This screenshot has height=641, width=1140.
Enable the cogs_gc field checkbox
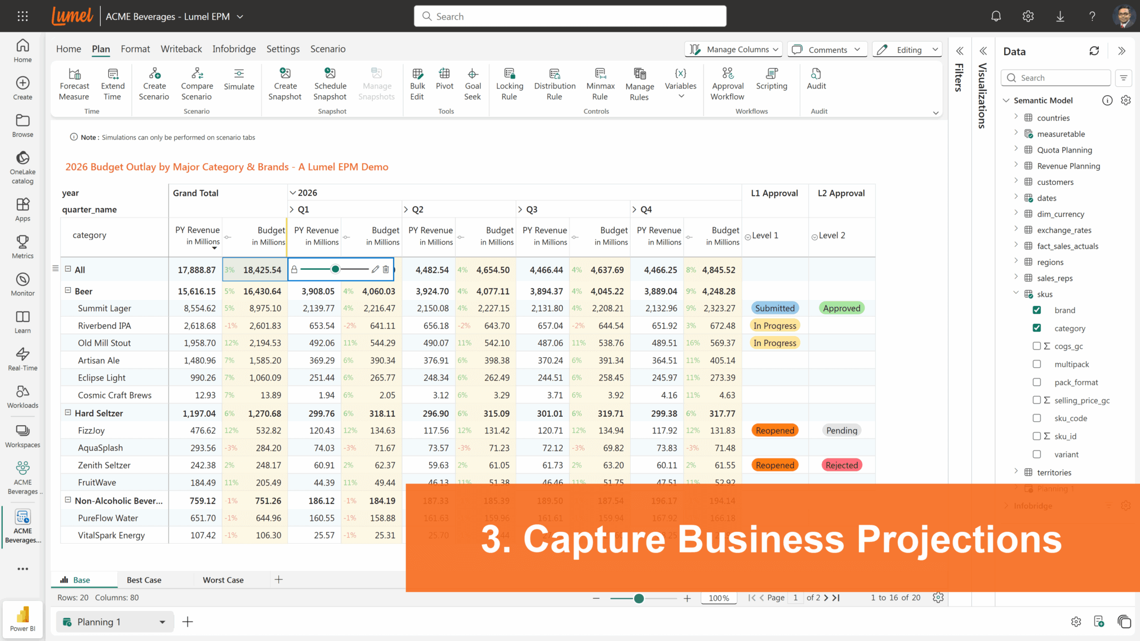click(1037, 346)
